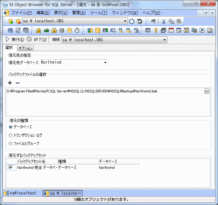The height and width of the screenshot is (205, 218).
Task: Click the minus icon to remove backup file
Action: click(17, 83)
